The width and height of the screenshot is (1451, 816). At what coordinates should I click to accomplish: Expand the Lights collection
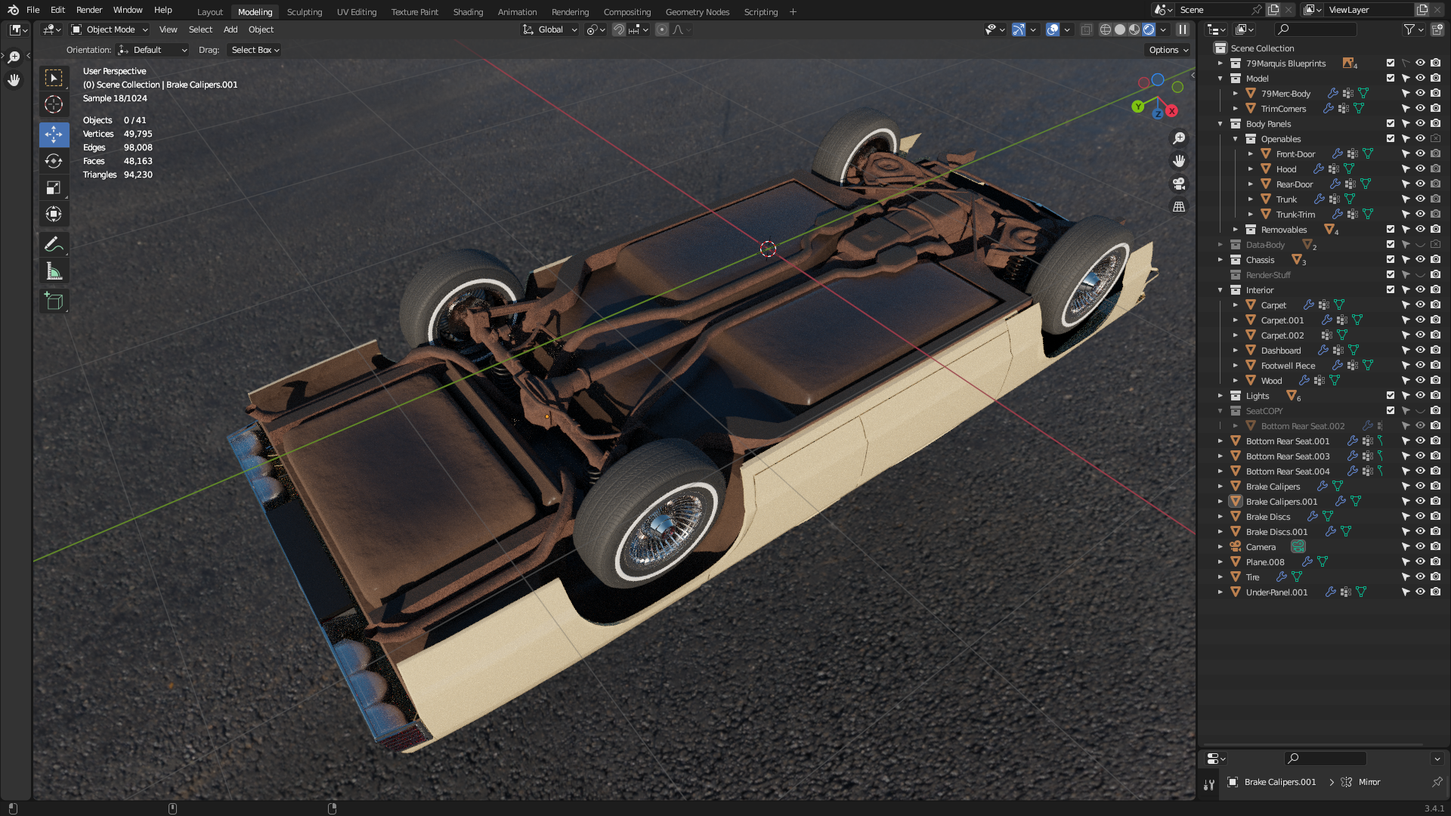tap(1220, 395)
